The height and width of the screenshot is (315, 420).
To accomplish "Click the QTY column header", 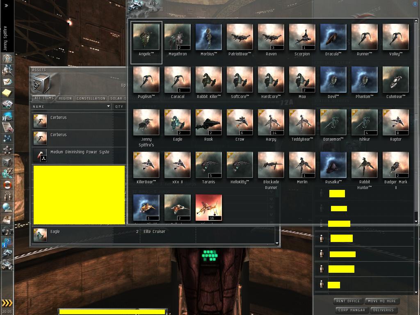I will click(119, 106).
